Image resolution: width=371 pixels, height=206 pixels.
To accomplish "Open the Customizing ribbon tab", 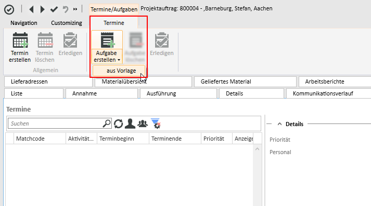I will (x=67, y=23).
